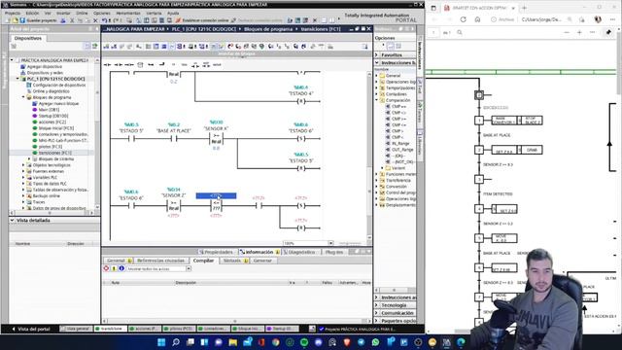Screen dimensions: 622x350
Task: Open the Insertar menu
Action: point(63,13)
